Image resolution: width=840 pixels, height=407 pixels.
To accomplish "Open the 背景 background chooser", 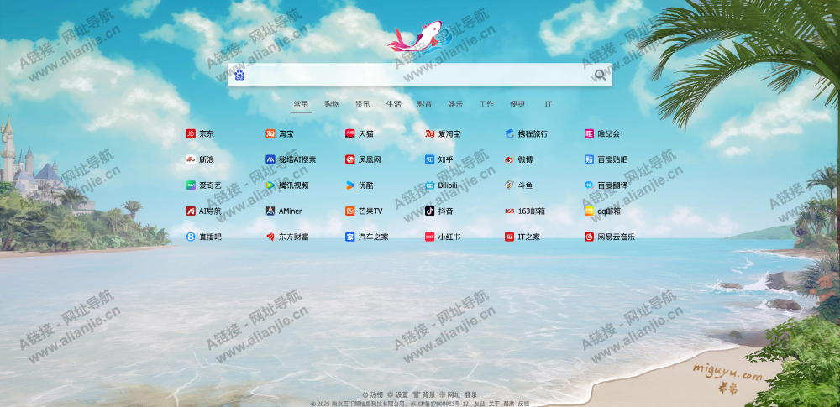I will tap(424, 394).
